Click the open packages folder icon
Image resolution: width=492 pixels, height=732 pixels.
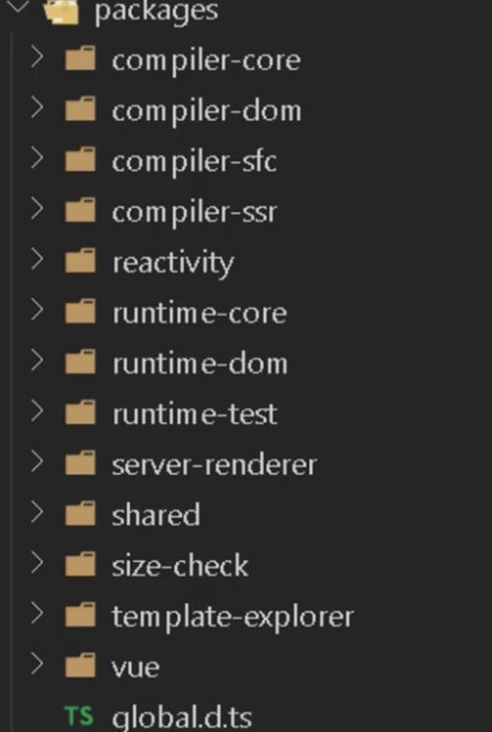[61, 10]
